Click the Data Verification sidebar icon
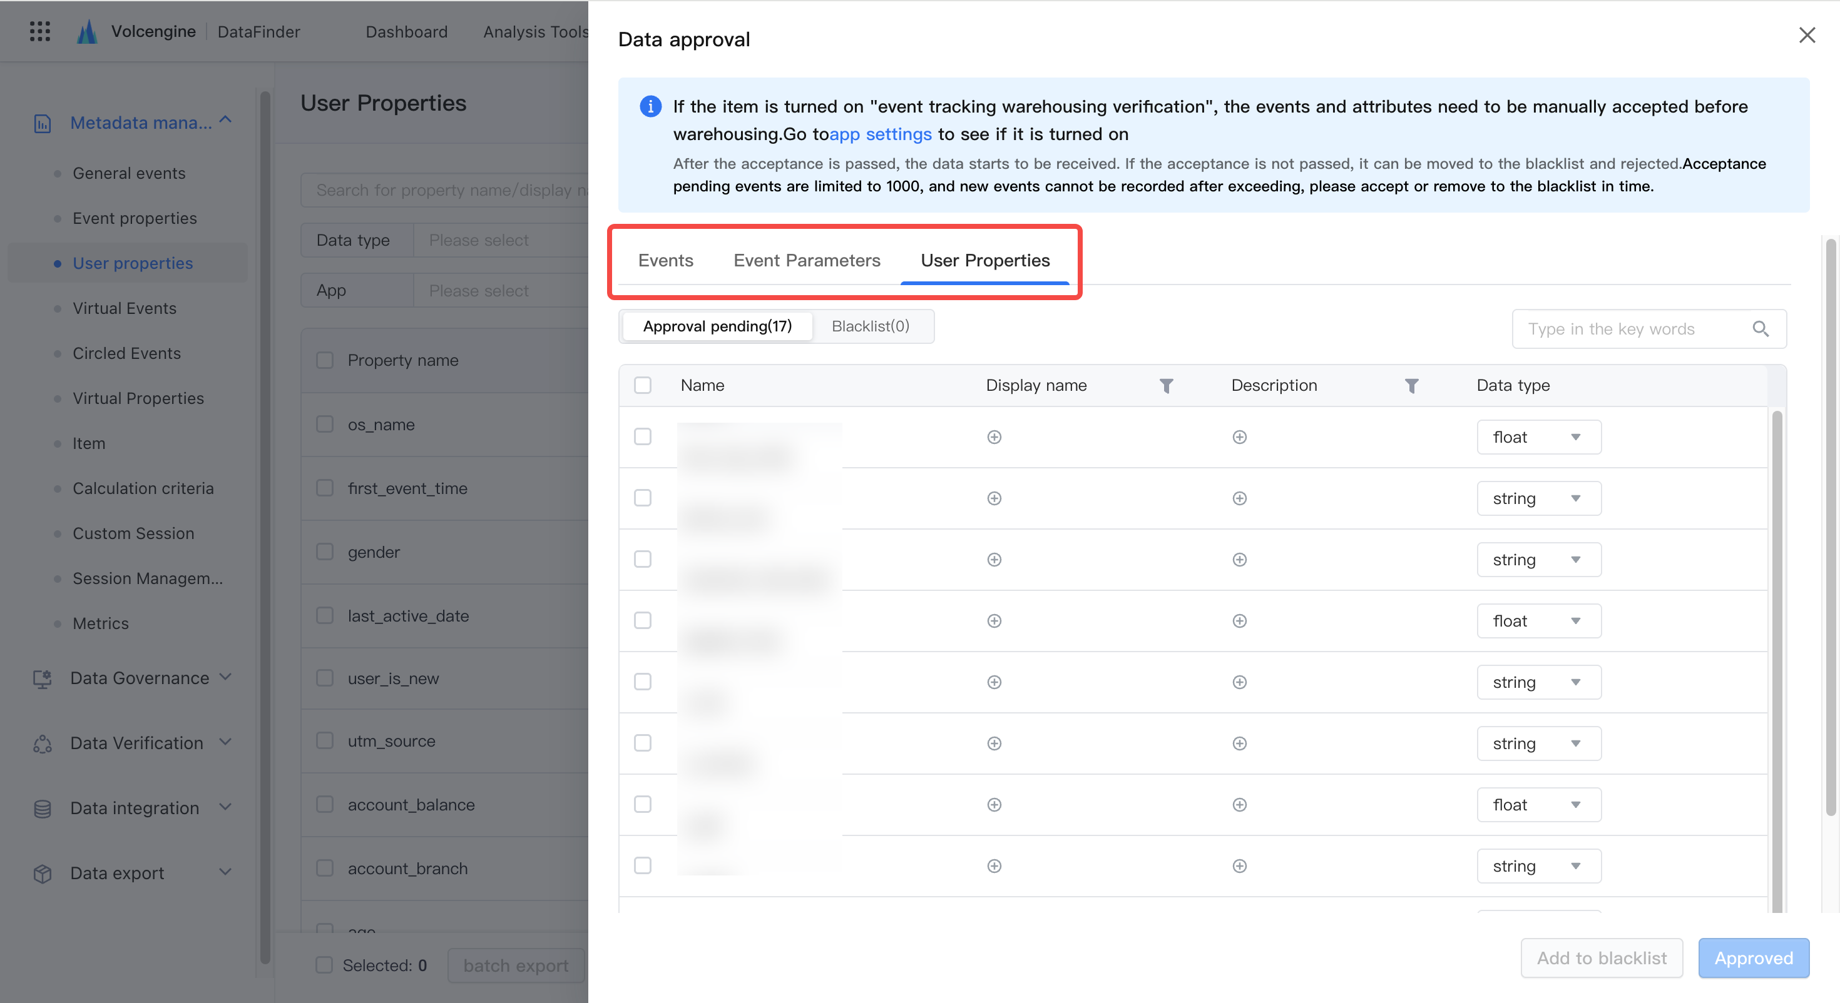Image resolution: width=1840 pixels, height=1003 pixels. click(42, 743)
